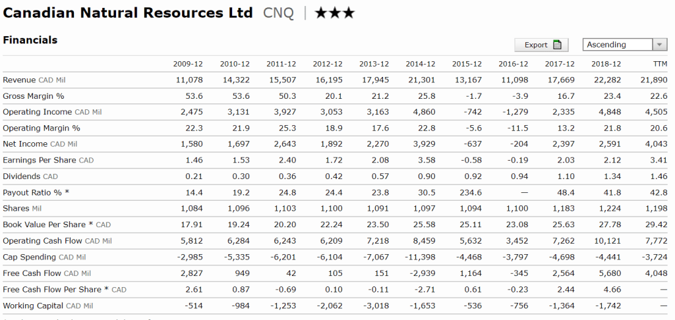
Task: Click 2018-12 operating cash flow 10,121
Action: [x=607, y=241]
